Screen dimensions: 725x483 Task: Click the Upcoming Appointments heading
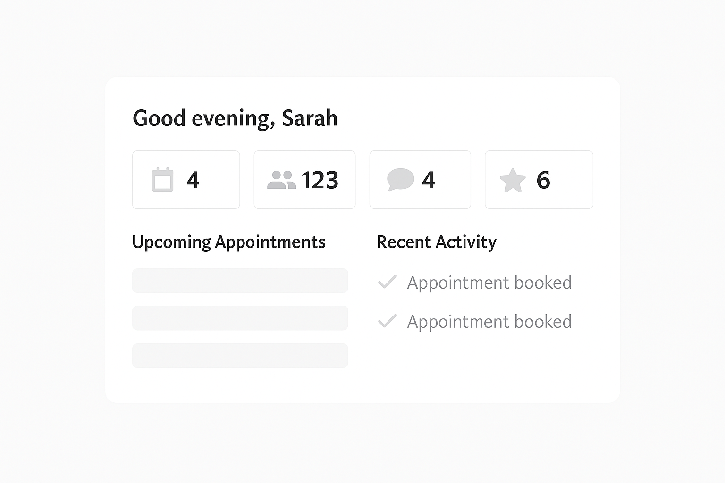tap(229, 242)
